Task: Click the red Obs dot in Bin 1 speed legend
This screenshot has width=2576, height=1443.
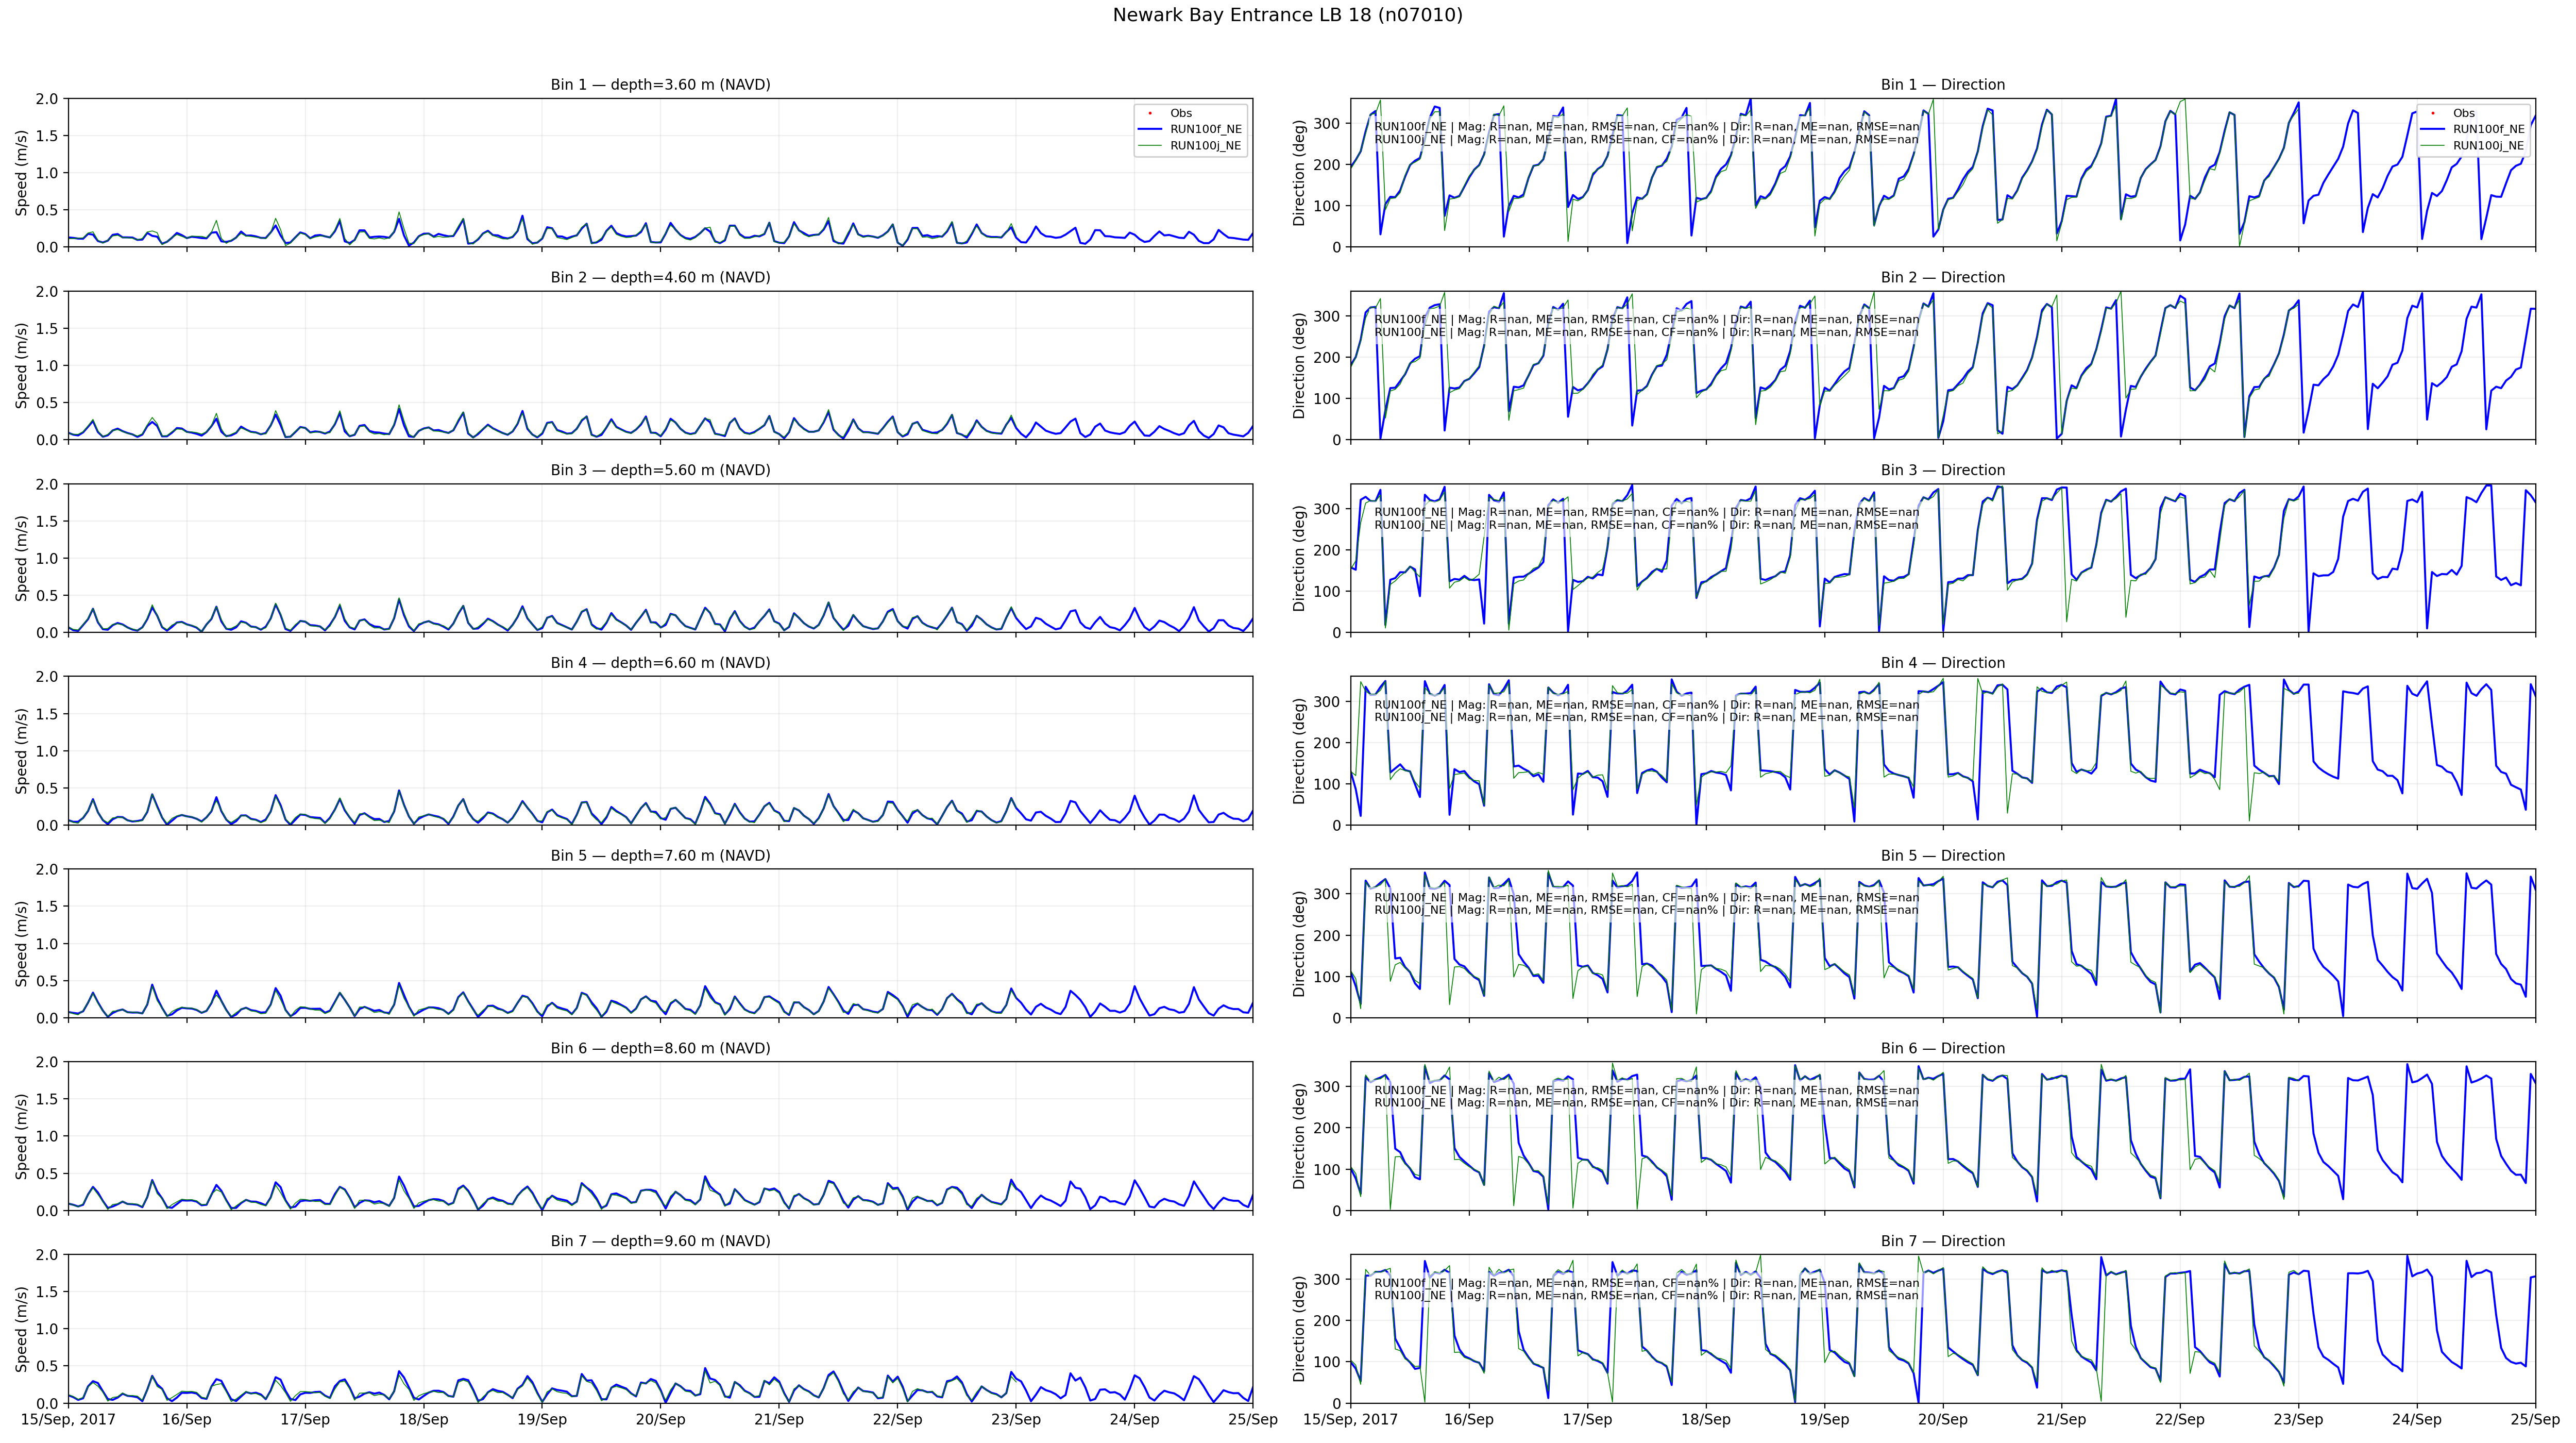Action: coord(1150,113)
